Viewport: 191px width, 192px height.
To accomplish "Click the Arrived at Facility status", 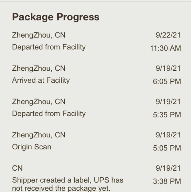I will (41, 81).
